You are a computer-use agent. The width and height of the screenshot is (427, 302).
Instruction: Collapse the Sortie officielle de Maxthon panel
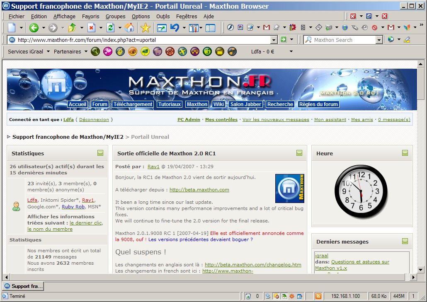[299, 153]
